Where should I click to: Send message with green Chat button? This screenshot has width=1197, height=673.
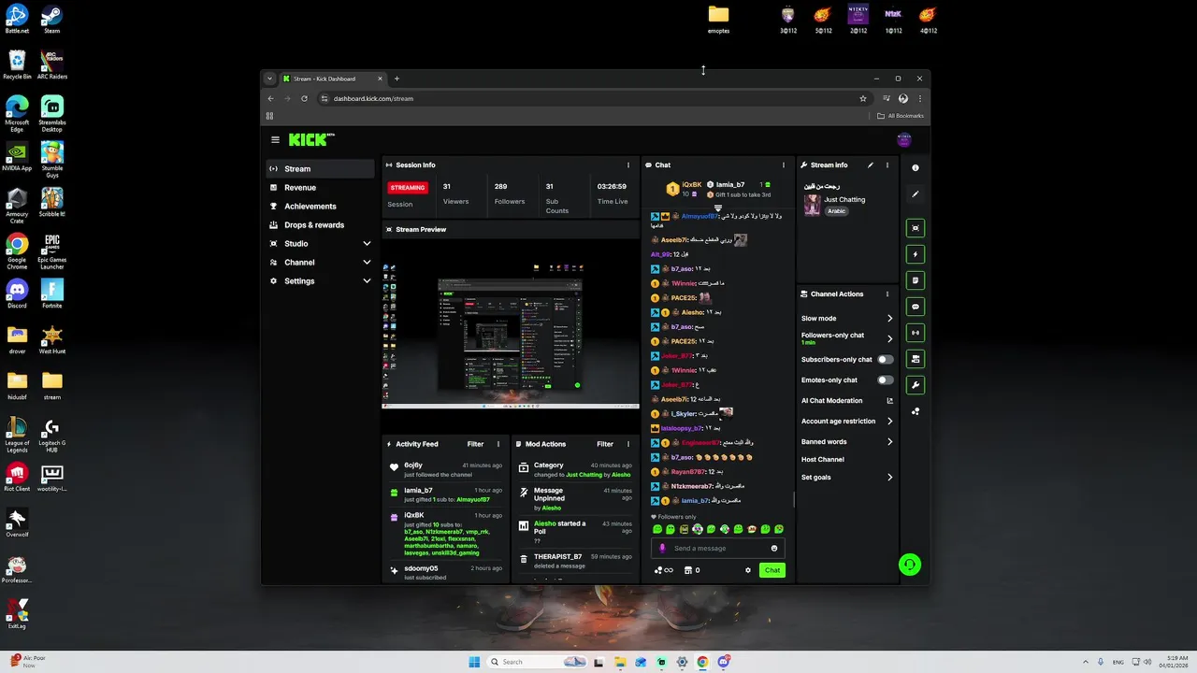(x=772, y=570)
